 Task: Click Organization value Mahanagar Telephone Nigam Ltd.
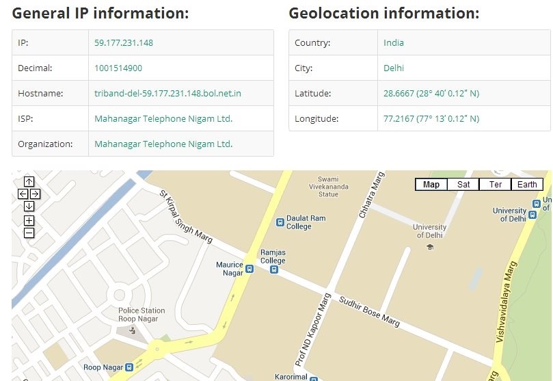[163, 144]
